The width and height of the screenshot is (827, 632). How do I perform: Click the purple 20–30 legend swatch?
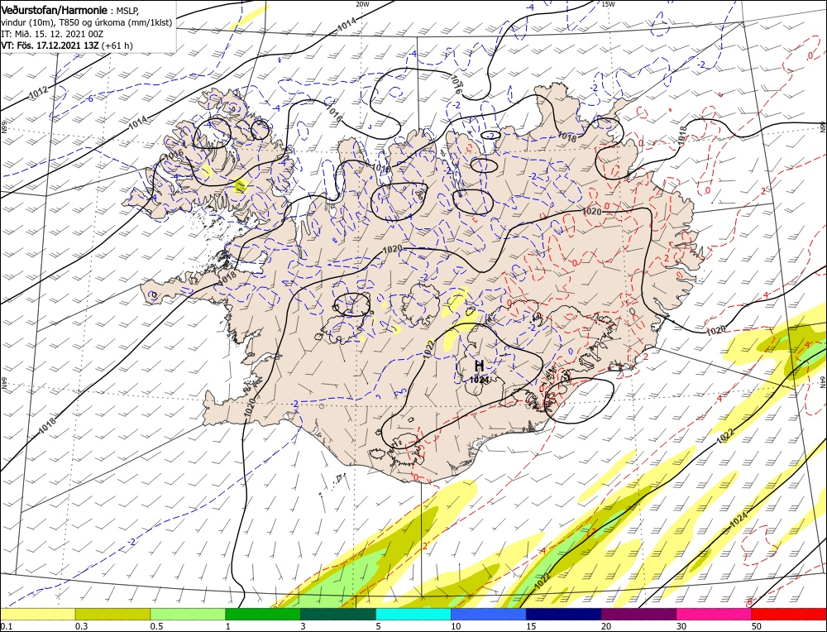[638, 614]
